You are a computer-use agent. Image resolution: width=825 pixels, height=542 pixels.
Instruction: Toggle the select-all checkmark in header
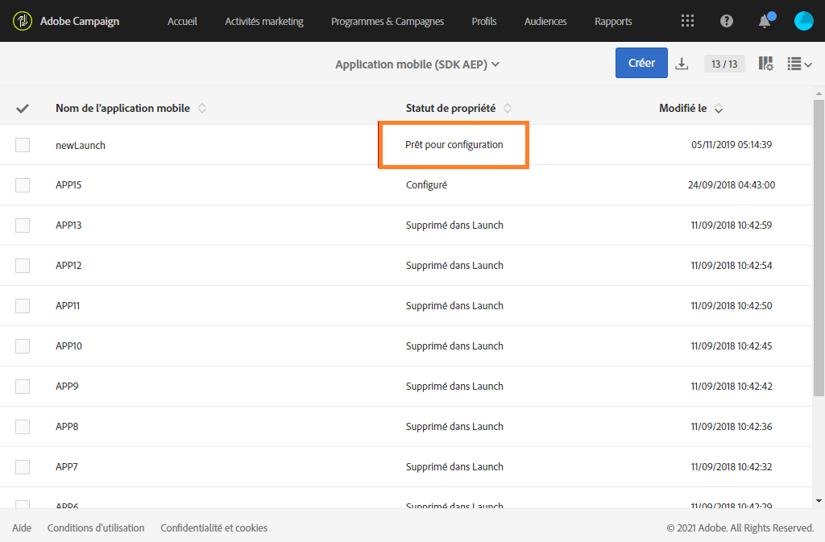[x=23, y=109]
